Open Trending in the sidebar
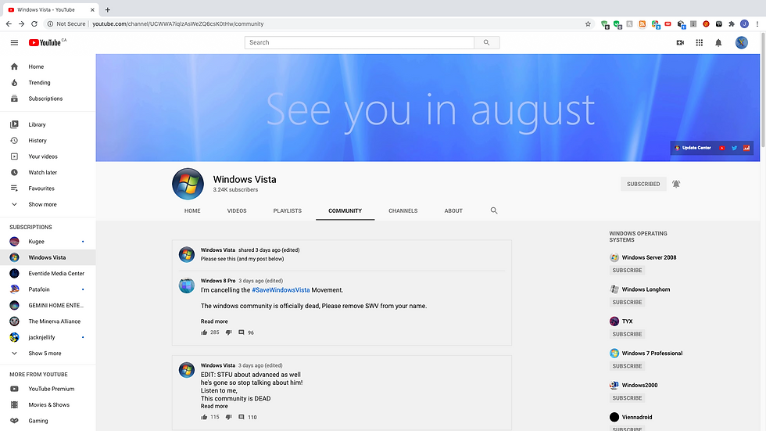Screen dimensions: 766x431 pyautogui.click(x=48, y=83)
